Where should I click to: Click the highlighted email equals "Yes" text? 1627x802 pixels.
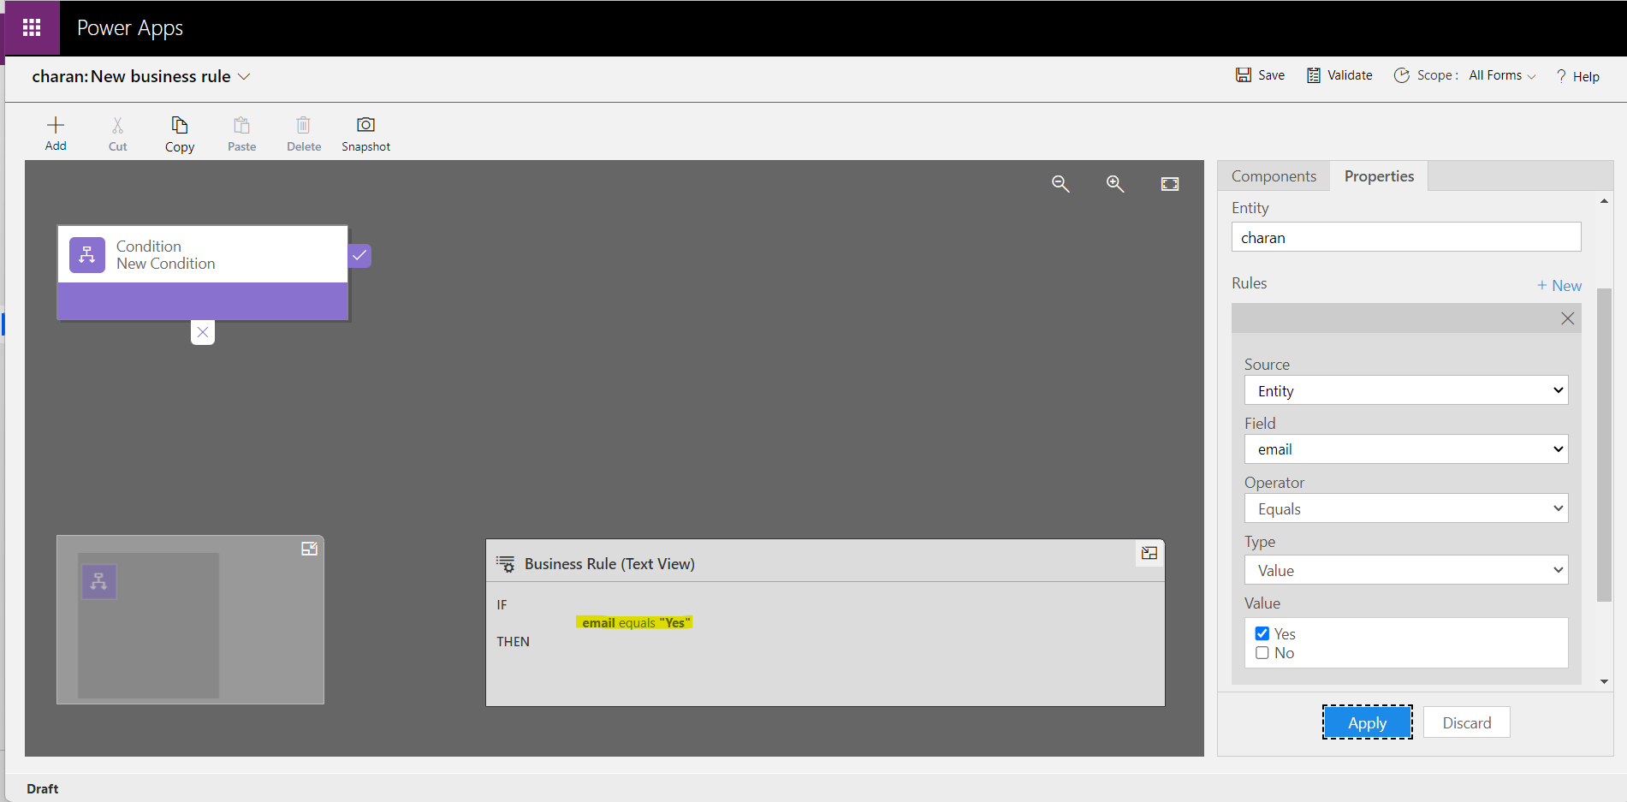point(634,622)
